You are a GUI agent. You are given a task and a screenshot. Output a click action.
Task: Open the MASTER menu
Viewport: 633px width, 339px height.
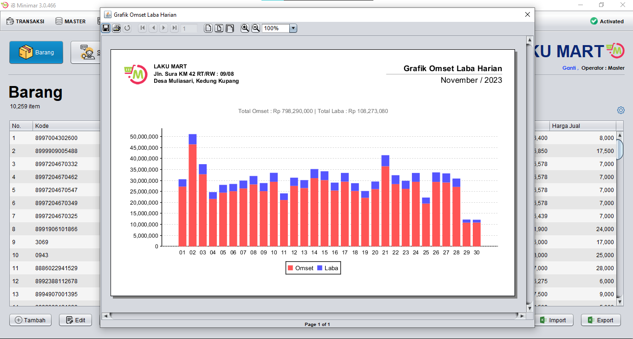point(71,21)
